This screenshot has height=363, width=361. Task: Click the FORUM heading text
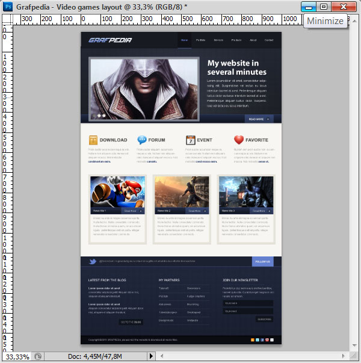pyautogui.click(x=156, y=140)
